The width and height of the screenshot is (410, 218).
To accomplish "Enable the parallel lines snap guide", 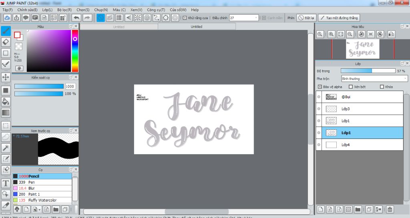I will tap(110, 18).
